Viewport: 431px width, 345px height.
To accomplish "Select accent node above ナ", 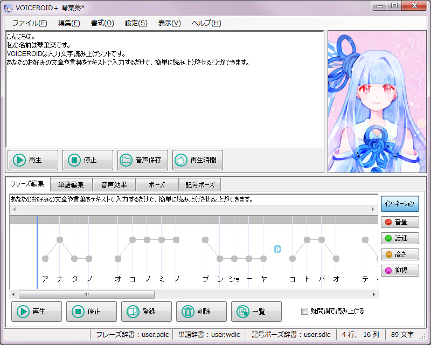I will (60, 240).
